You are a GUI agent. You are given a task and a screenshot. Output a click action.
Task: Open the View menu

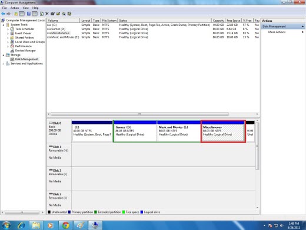[25, 8]
